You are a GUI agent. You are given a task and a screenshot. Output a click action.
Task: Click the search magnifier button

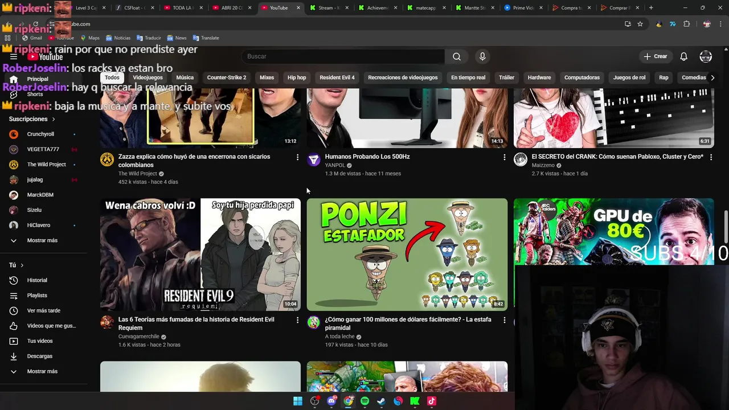pyautogui.click(x=457, y=56)
